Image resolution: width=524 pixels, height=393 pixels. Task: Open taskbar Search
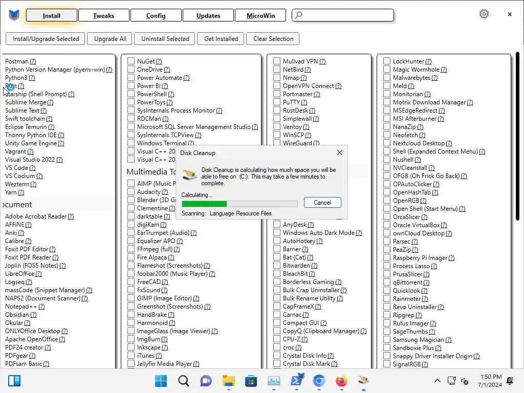click(184, 381)
